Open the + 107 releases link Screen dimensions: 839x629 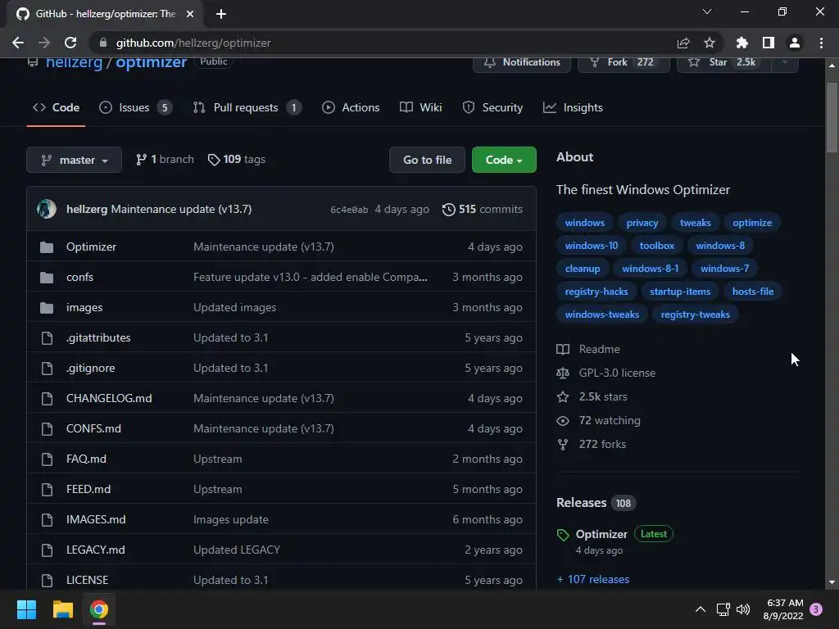[x=593, y=579]
